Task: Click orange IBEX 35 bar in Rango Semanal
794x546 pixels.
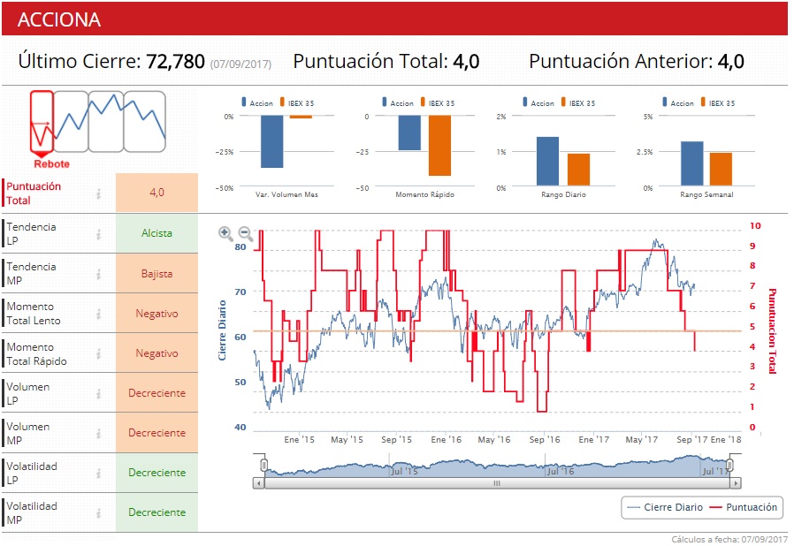Action: [x=721, y=169]
